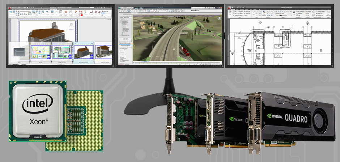Click search field in left monitor title bar

86,7
